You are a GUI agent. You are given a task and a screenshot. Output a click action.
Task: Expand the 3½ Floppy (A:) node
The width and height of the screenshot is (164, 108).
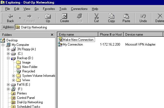point(8,49)
